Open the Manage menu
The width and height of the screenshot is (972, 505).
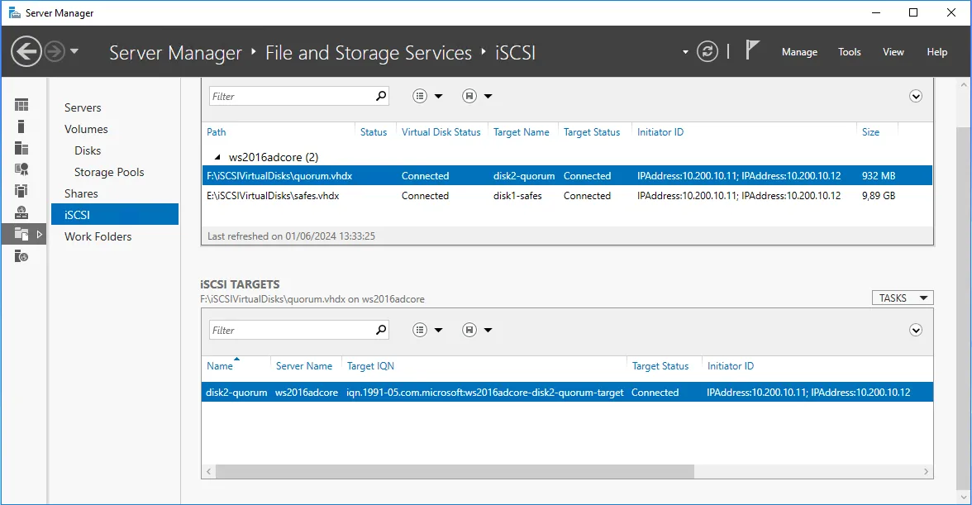tap(799, 52)
